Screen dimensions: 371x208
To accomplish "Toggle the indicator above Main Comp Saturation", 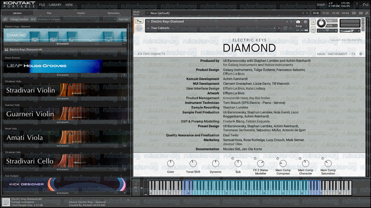I will 322,158.
